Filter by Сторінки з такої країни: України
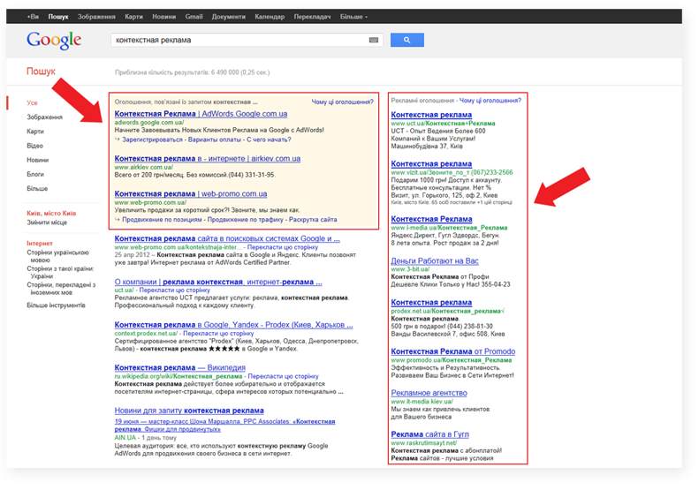This screenshot has width=699, height=490. (60, 272)
